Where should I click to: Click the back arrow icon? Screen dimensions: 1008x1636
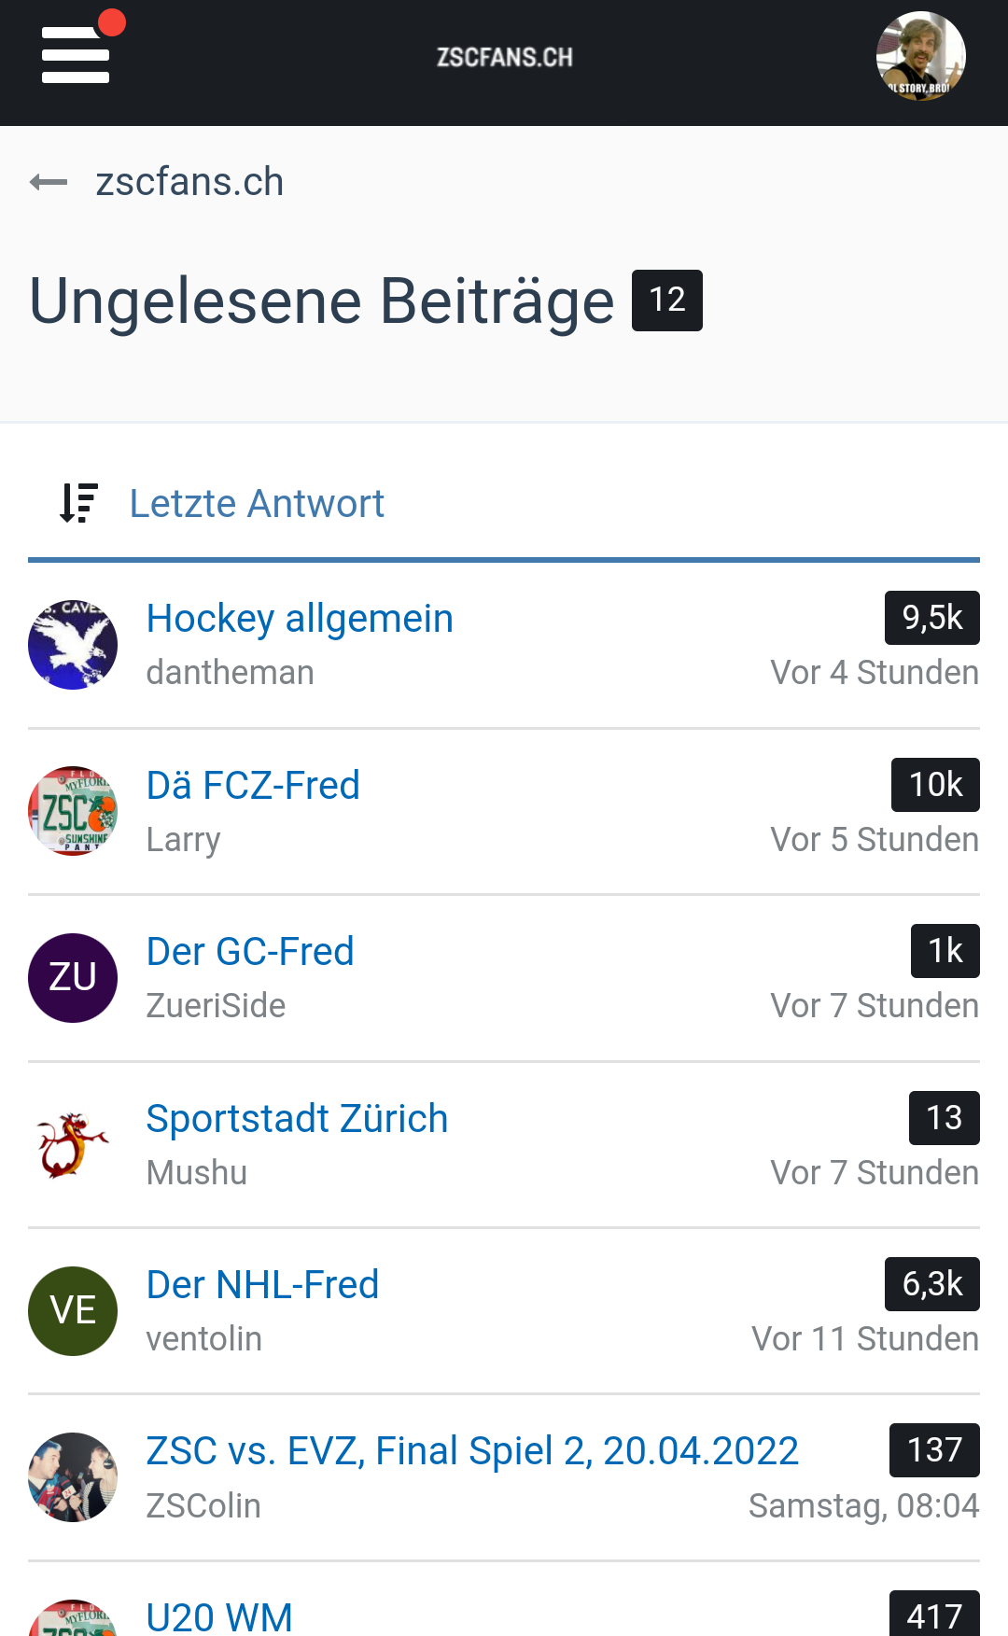click(49, 182)
